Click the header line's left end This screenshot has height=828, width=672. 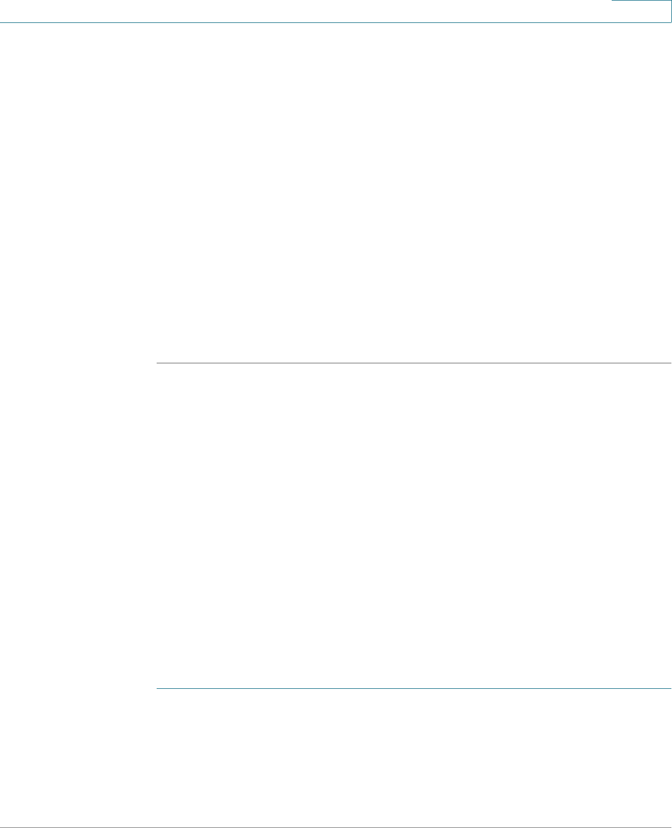point(3,23)
